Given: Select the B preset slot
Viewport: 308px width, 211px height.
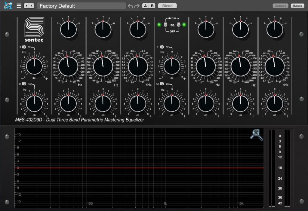Looking at the screenshot, I should [x=152, y=6].
